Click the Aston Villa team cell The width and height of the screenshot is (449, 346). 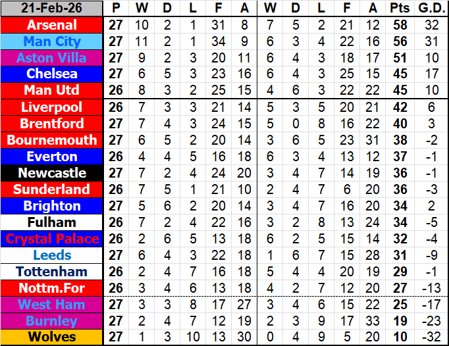[52, 58]
